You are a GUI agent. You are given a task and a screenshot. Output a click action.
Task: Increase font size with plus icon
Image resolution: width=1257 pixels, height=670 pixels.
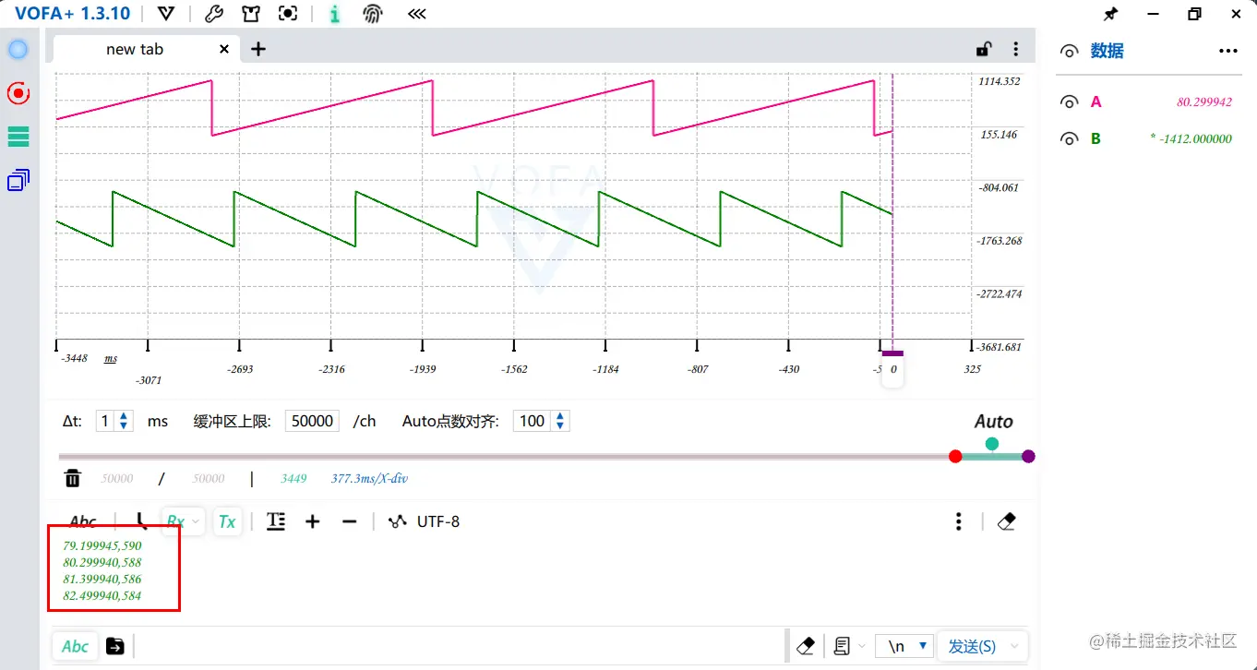click(313, 521)
